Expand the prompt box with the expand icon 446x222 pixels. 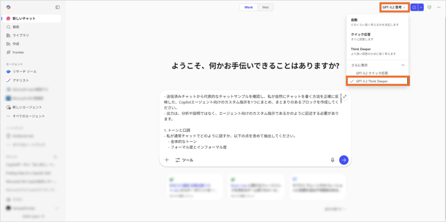tap(345, 96)
